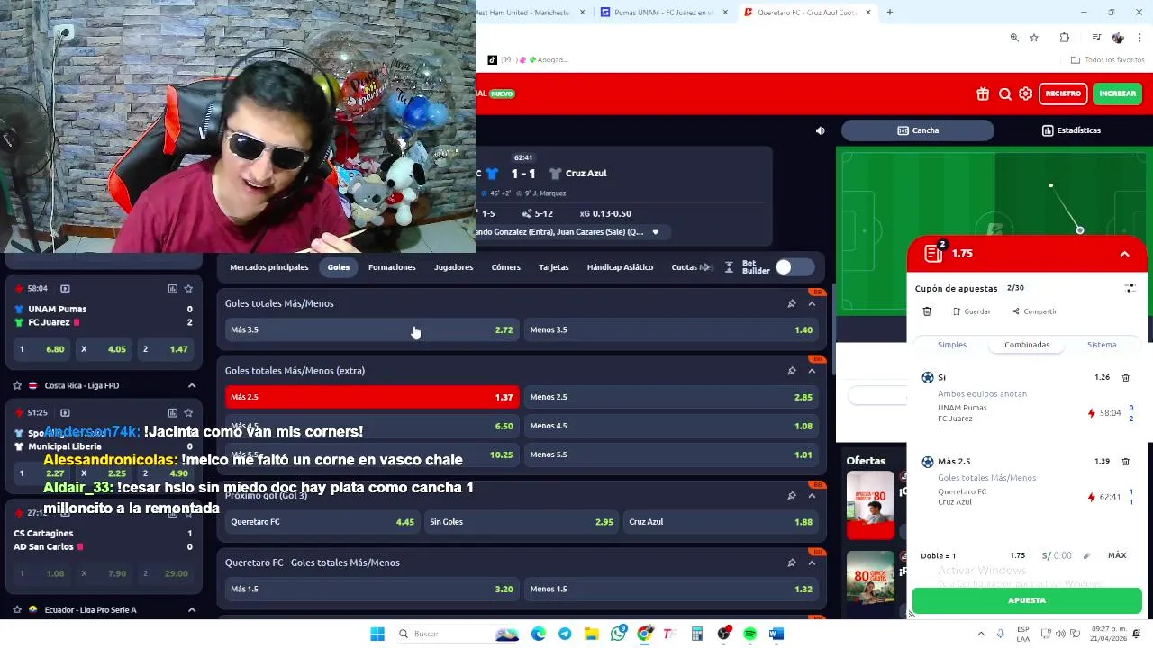The width and height of the screenshot is (1153, 648).
Task: Open the Estadísticas view button
Action: click(x=1071, y=130)
